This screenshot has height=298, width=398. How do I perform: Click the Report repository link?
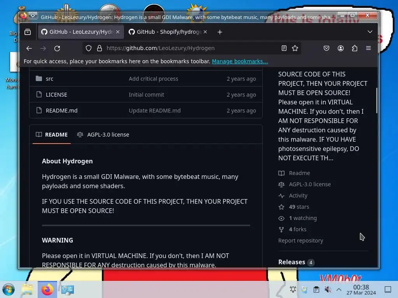[x=300, y=241]
